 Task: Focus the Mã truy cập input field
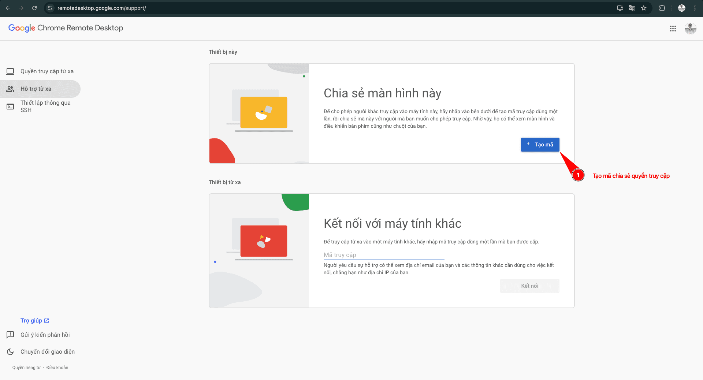[384, 255]
